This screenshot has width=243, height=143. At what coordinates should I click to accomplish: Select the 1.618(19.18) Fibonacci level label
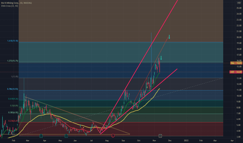pos(13,41)
